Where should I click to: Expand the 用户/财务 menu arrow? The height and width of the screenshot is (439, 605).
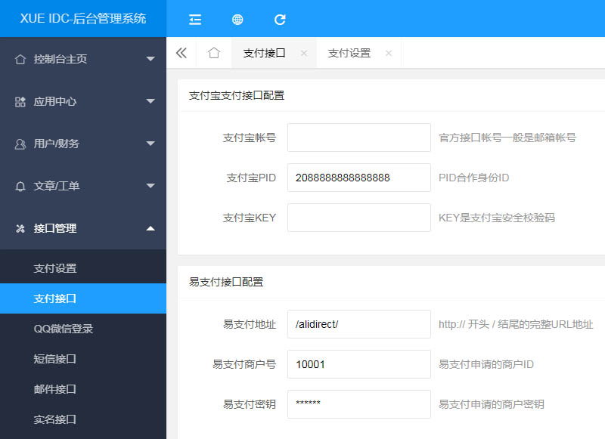point(150,144)
